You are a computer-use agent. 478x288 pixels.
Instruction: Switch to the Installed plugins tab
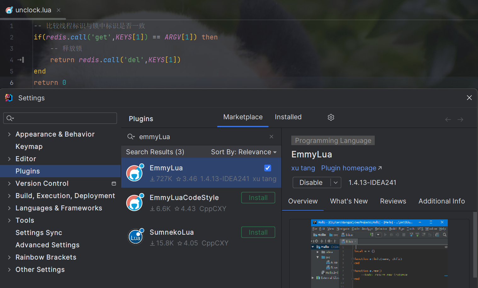(288, 117)
